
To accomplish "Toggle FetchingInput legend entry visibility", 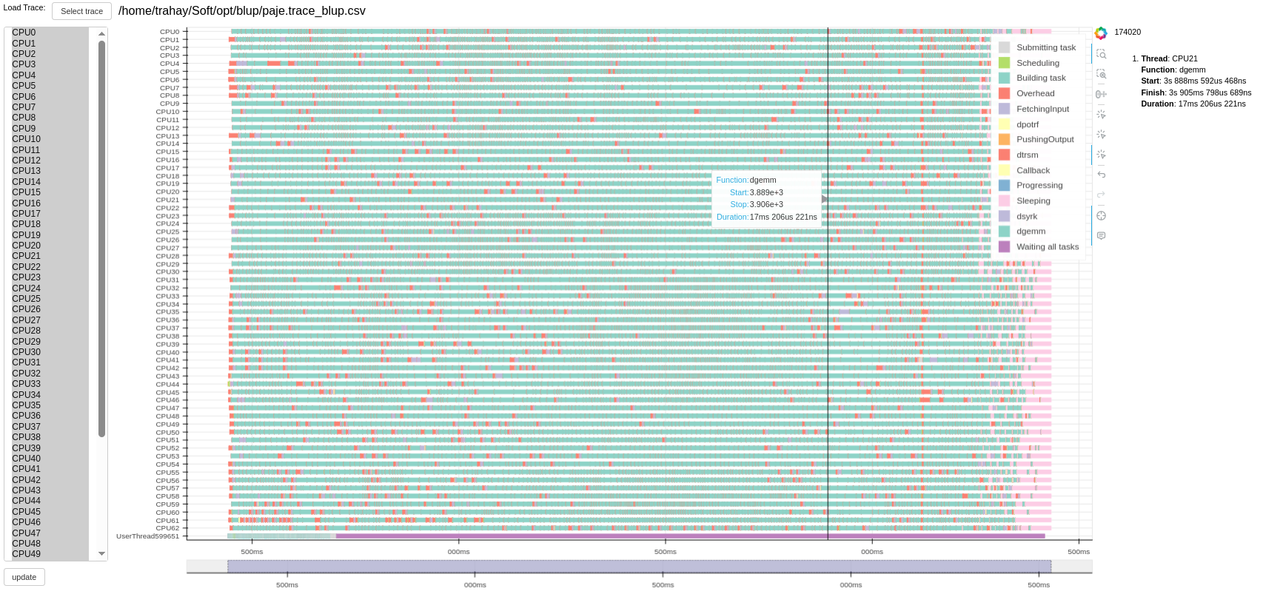I will tap(1042, 109).
